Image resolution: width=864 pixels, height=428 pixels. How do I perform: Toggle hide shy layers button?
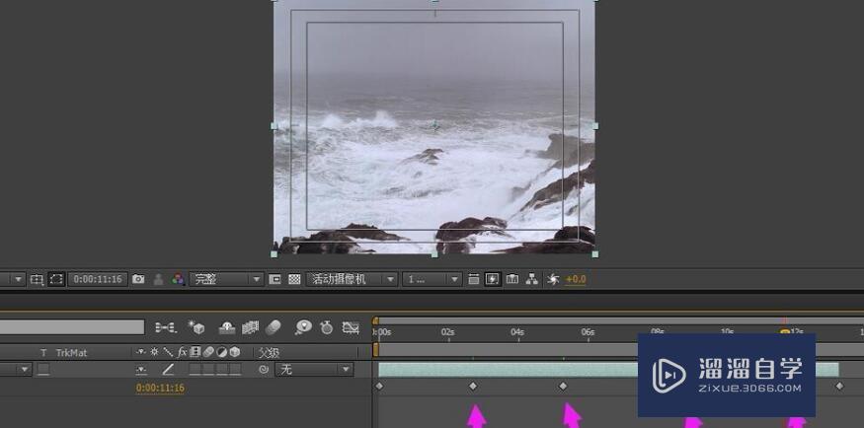click(x=227, y=327)
